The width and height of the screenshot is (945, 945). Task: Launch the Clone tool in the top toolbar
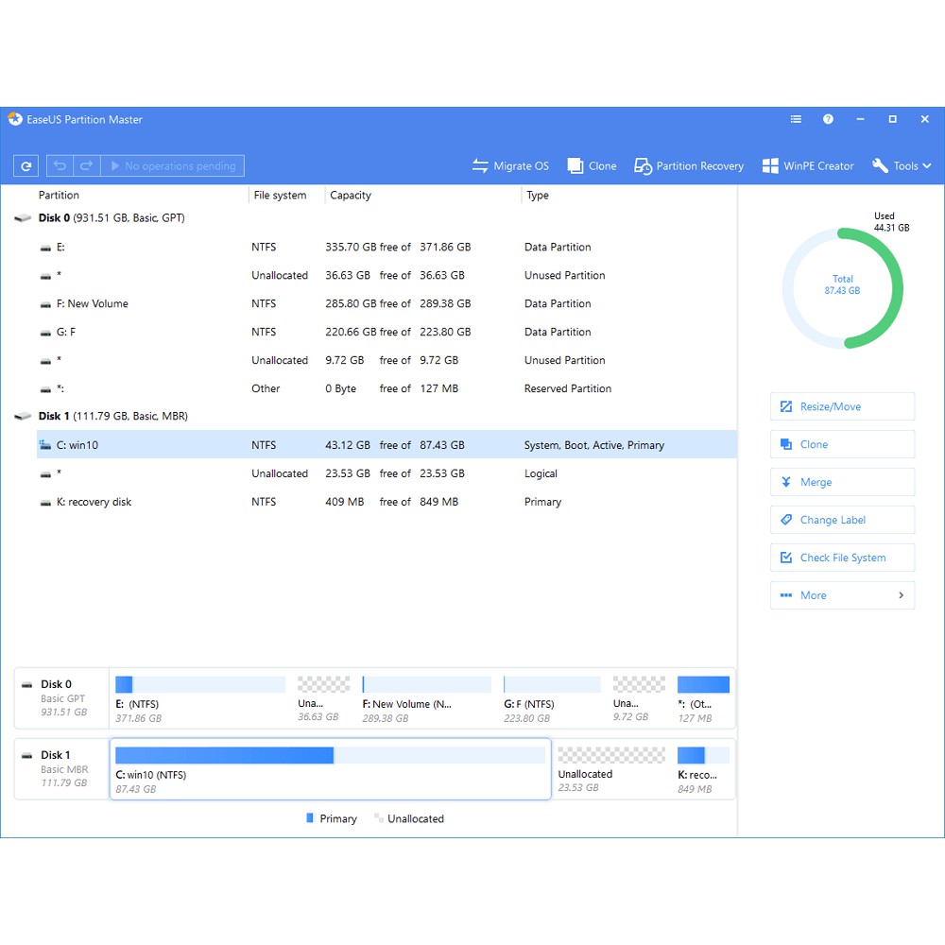pos(592,166)
